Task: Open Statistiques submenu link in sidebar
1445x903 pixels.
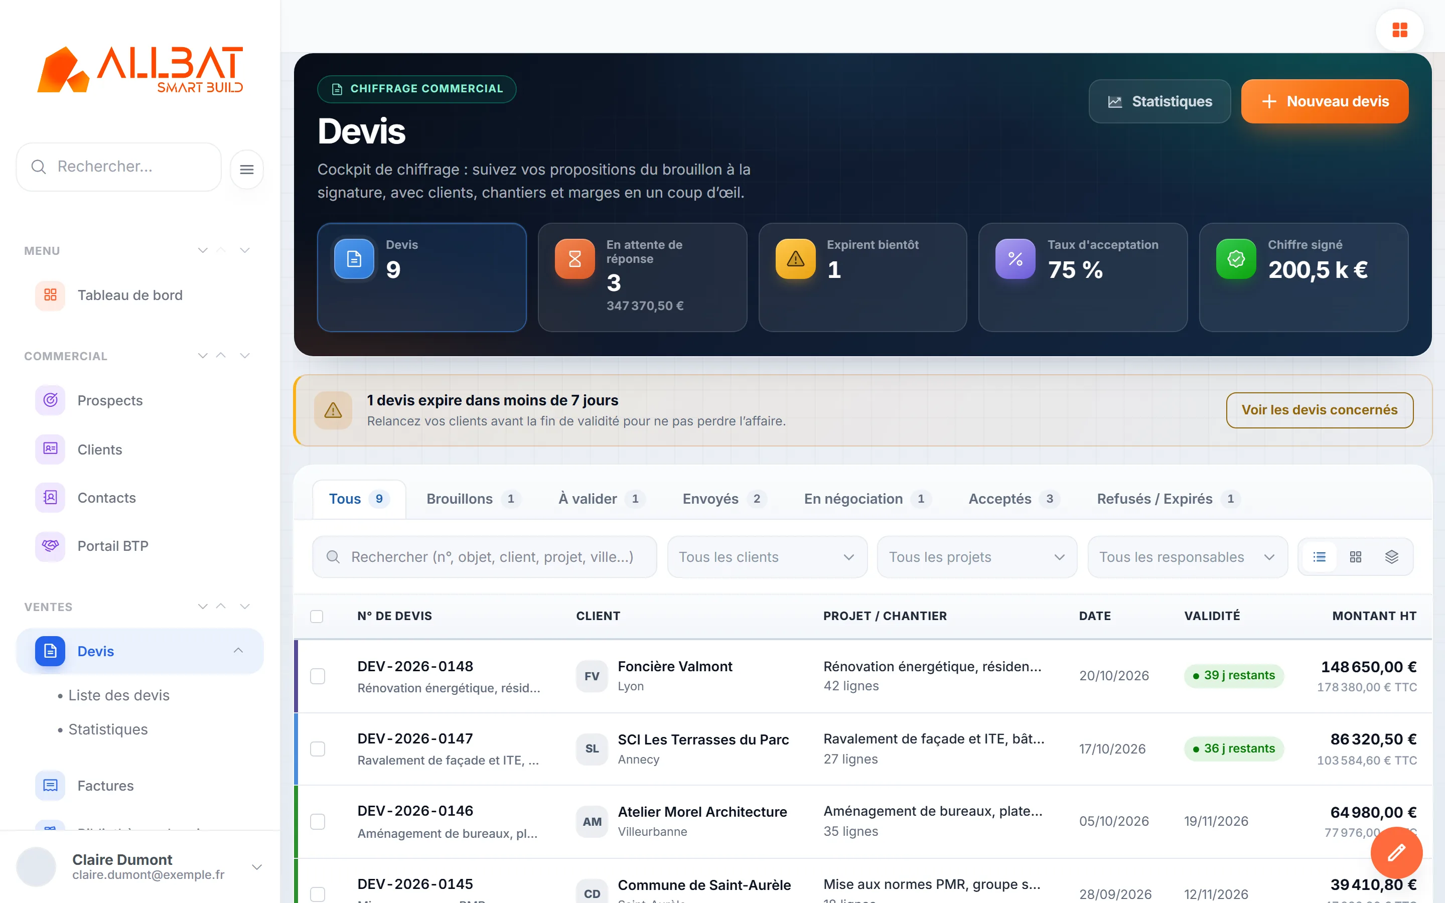Action: coord(107,729)
